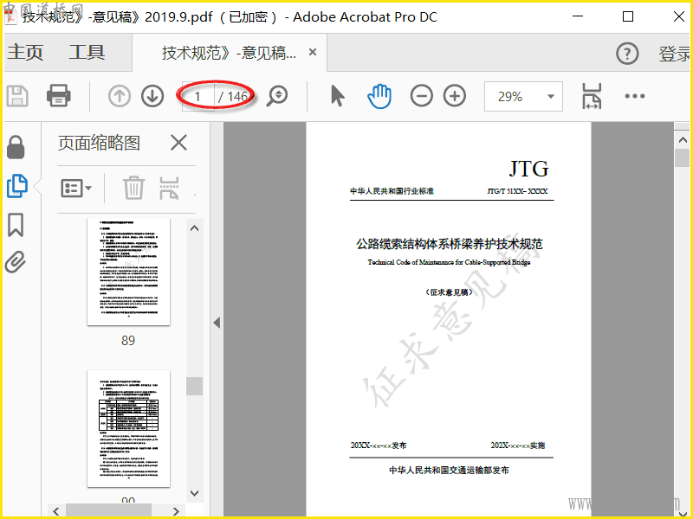693x519 pixels.
Task: Click the 登录 sign-in link
Action: tap(675, 54)
